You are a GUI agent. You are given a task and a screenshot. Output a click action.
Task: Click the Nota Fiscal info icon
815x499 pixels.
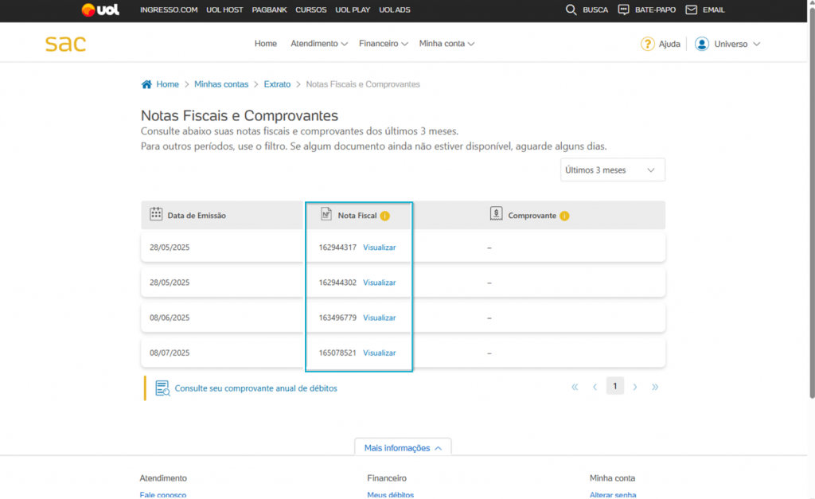coord(384,216)
